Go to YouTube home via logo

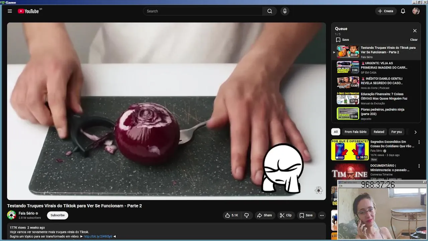pyautogui.click(x=29, y=11)
